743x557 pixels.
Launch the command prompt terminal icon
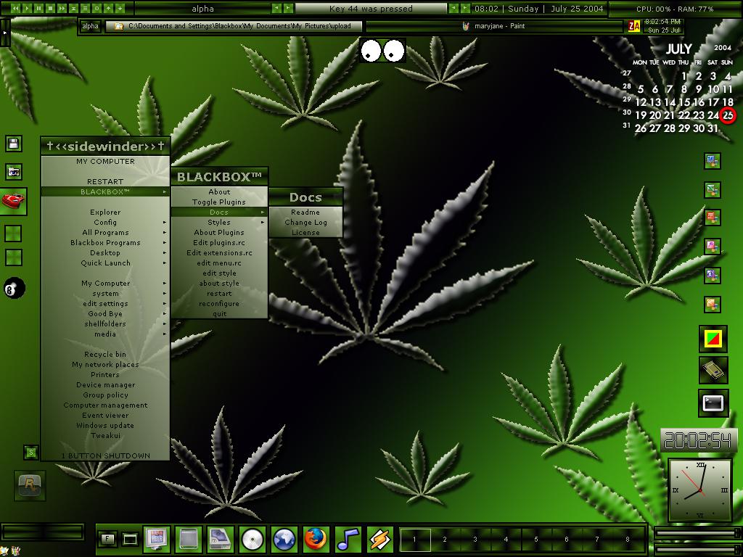click(713, 403)
